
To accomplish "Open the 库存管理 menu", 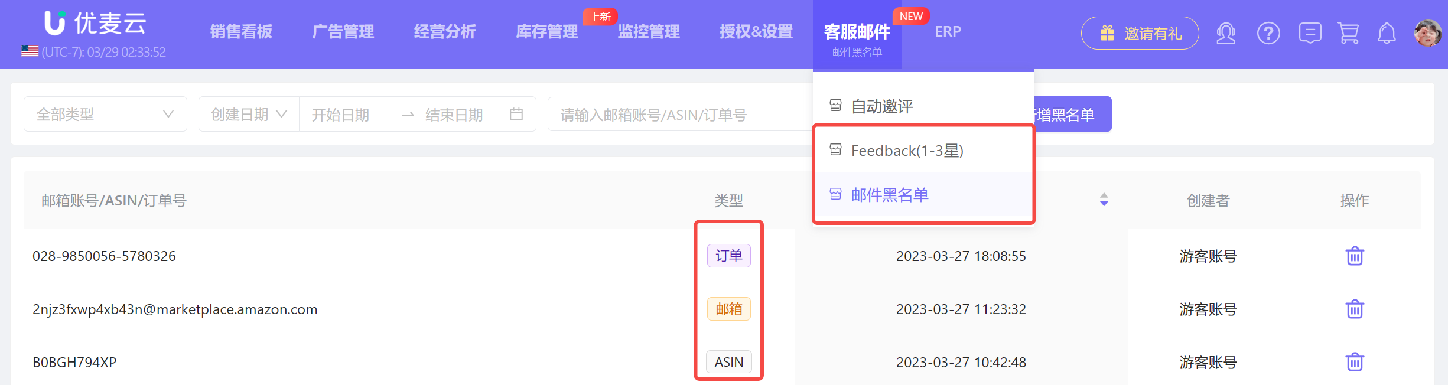I will pos(546,31).
